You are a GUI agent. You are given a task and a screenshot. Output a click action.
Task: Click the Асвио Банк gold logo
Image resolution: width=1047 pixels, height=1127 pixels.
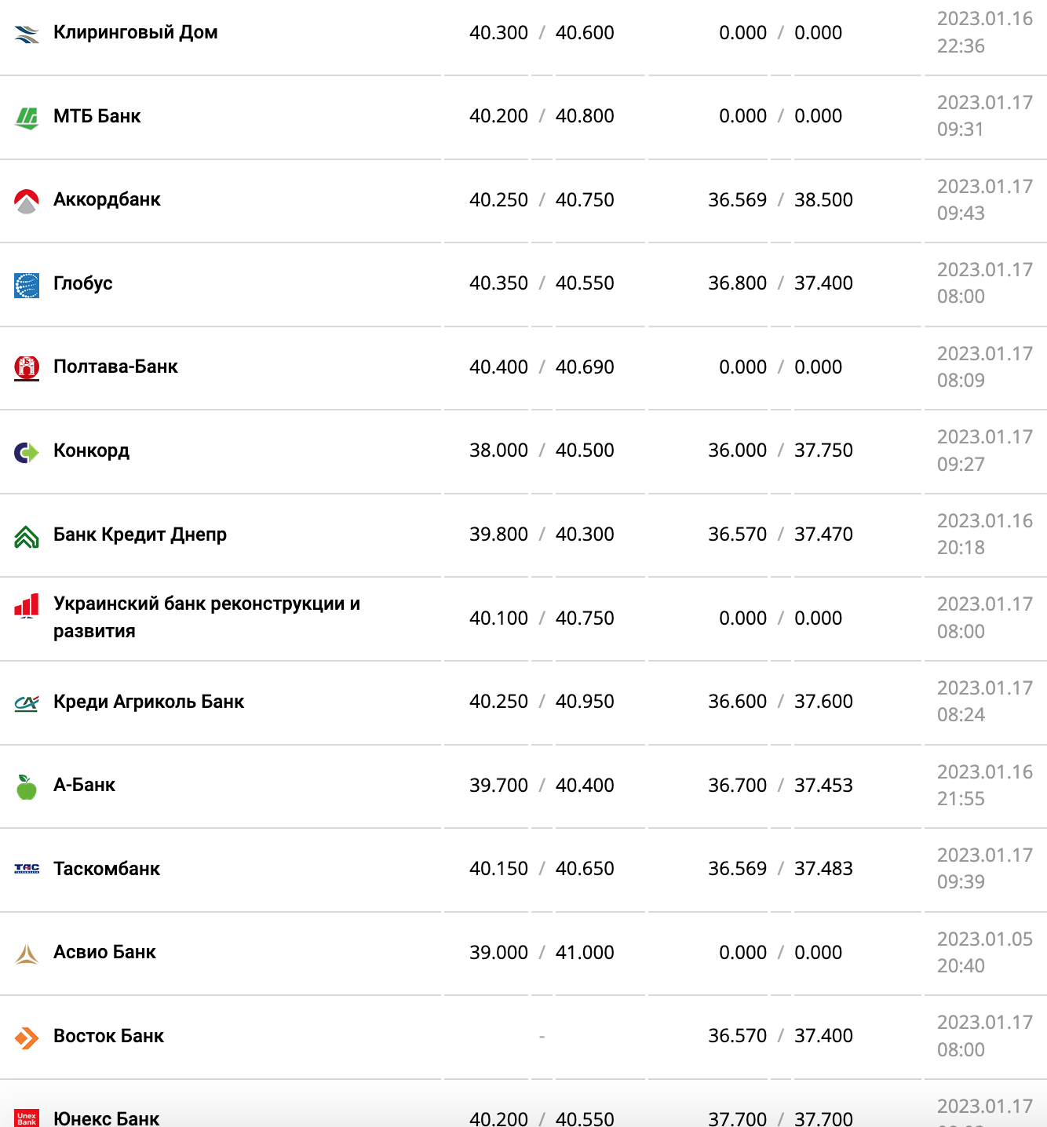click(x=27, y=954)
